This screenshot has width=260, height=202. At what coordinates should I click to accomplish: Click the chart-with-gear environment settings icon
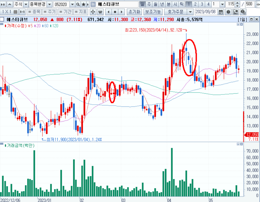(236, 12)
